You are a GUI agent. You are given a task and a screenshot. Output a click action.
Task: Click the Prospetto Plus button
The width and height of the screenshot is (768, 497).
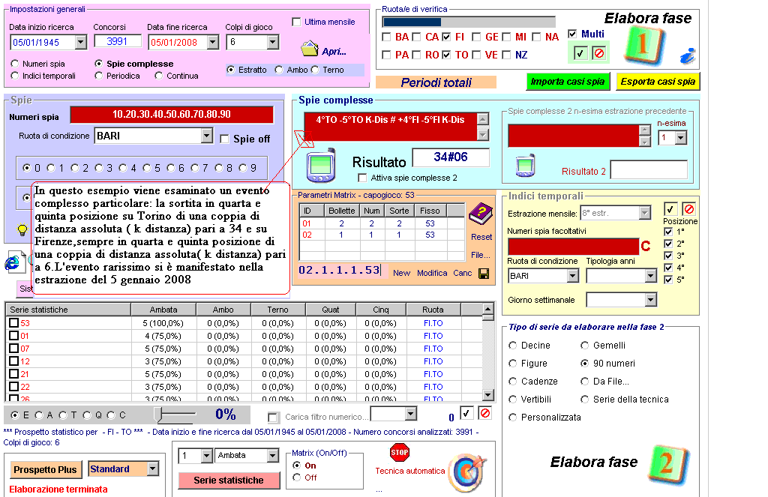click(45, 469)
